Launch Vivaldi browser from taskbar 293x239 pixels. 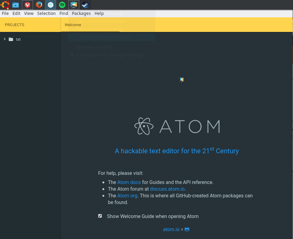pos(27,5)
